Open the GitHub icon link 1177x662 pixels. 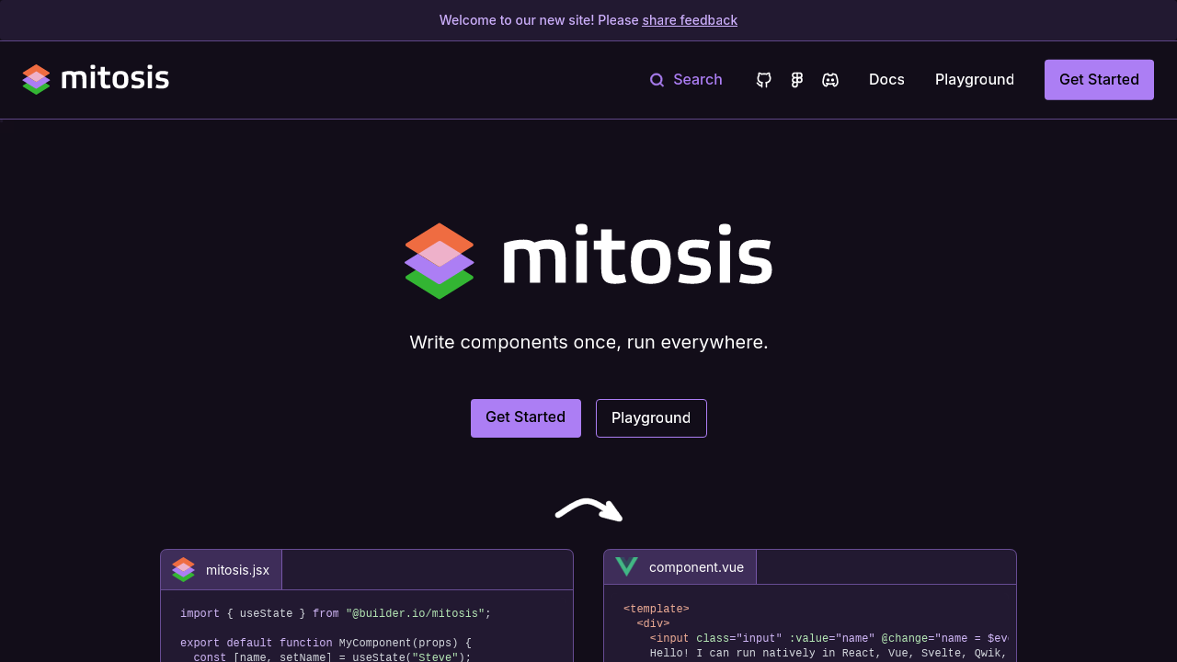(764, 80)
